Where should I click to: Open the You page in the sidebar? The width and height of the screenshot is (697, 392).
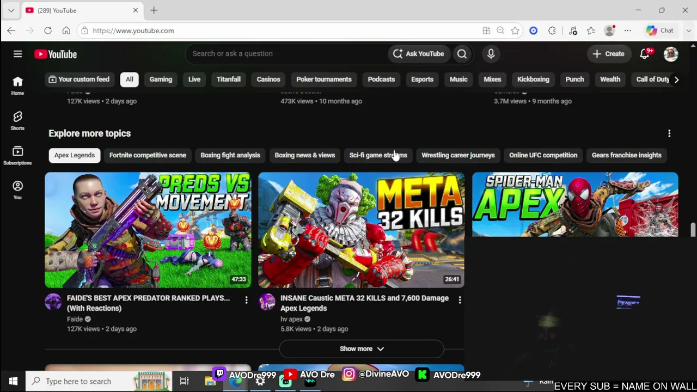pyautogui.click(x=17, y=190)
